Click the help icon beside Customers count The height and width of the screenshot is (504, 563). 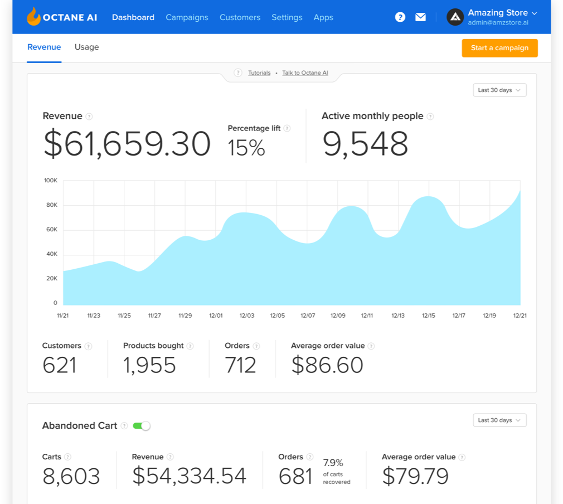point(88,346)
